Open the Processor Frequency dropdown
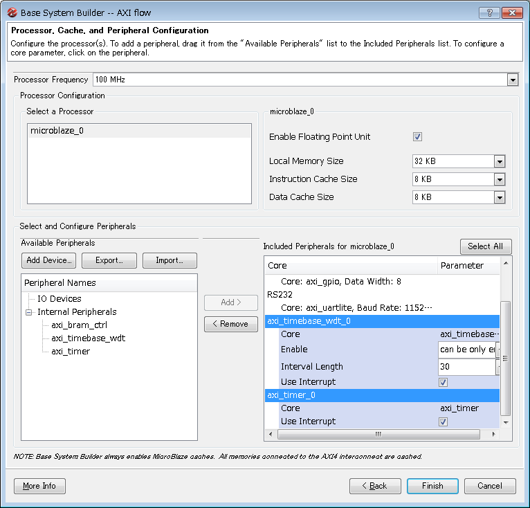 (x=512, y=80)
